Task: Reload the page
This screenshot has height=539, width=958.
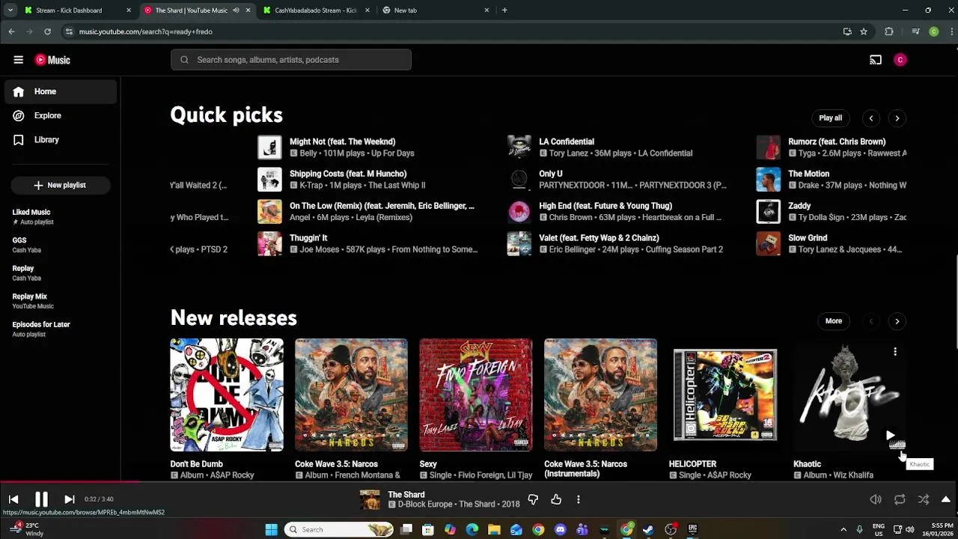Action: pyautogui.click(x=47, y=31)
